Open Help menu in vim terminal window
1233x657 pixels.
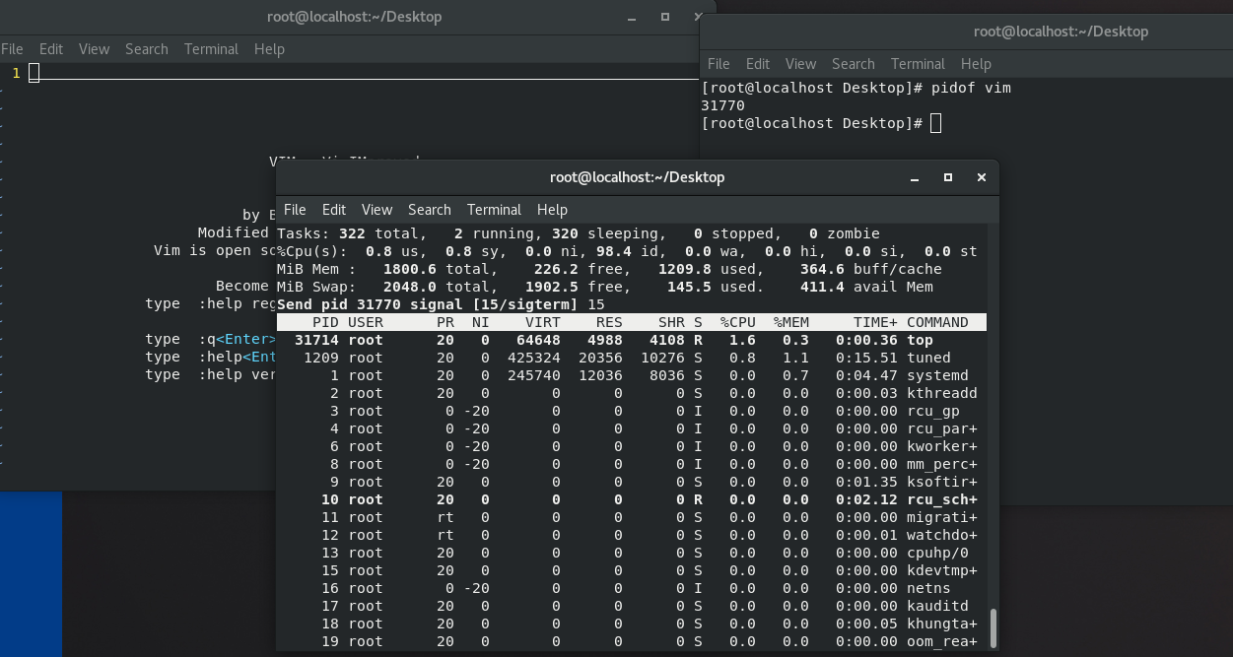(269, 49)
